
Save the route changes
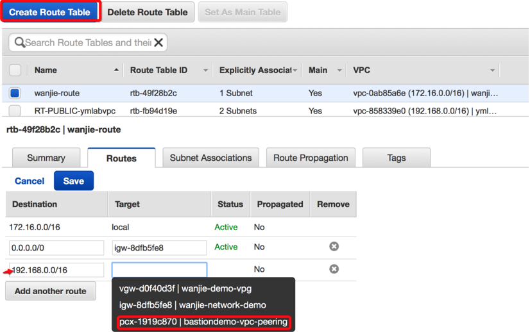(x=73, y=181)
